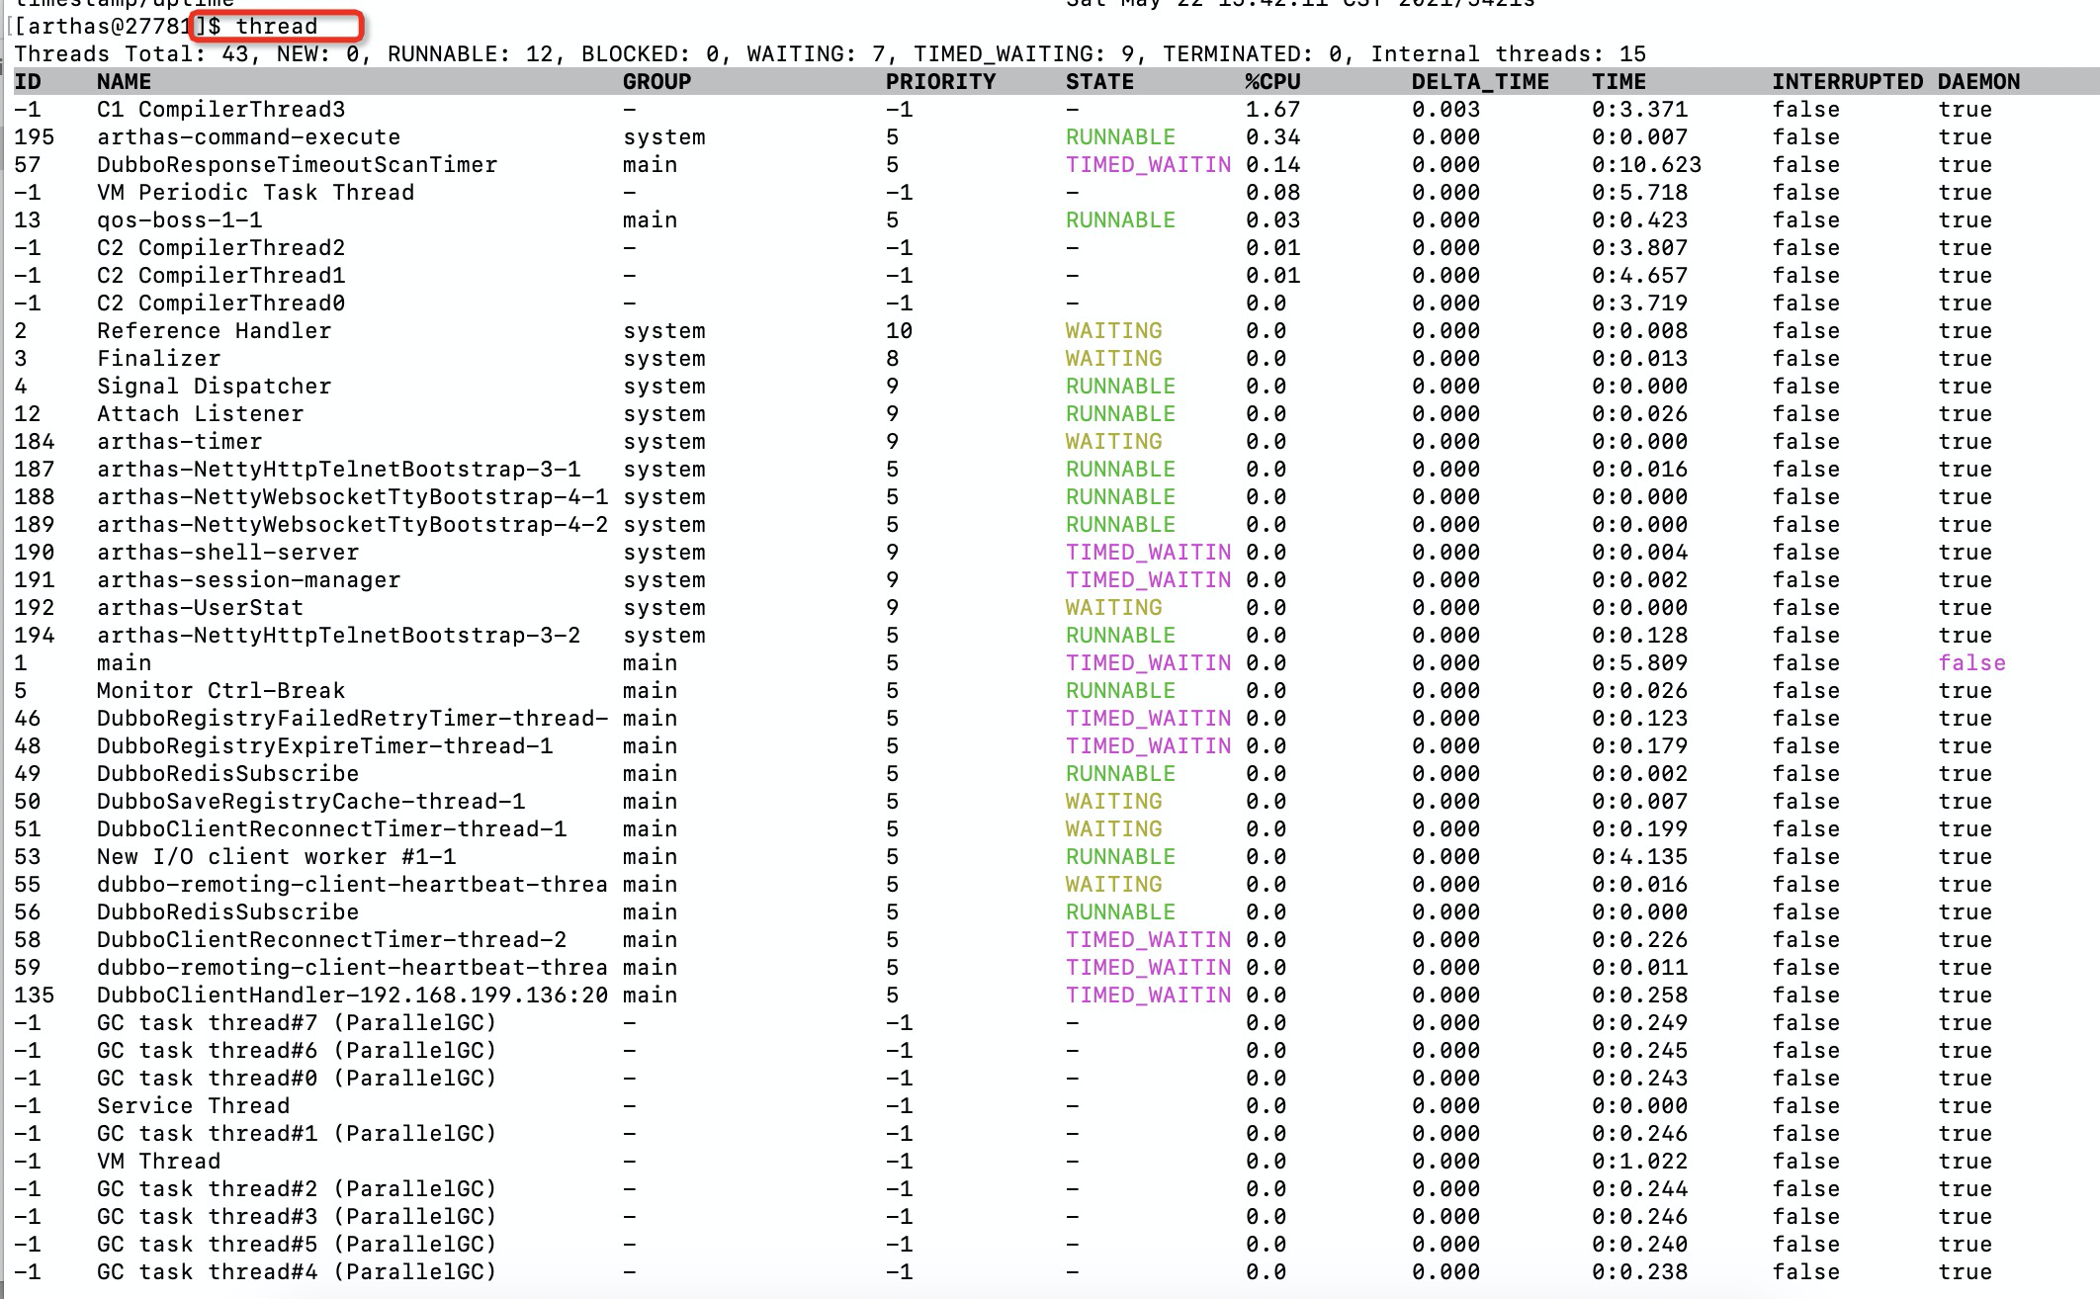Select the 'Service Thread' name

[193, 1105]
